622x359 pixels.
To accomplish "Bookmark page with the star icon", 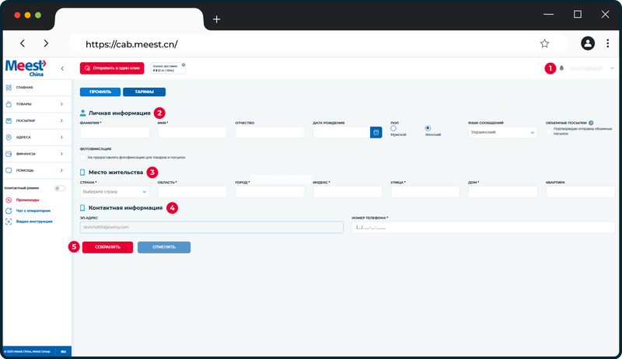I will point(544,44).
